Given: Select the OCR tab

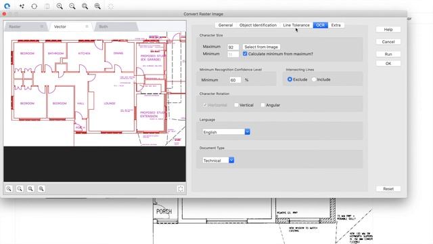Looking at the screenshot, I should (320, 25).
